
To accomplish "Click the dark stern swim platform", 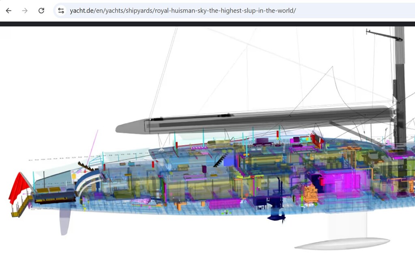I will (55, 197).
